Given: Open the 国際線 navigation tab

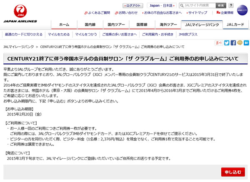Looking at the screenshot, I should (x=142, y=25).
